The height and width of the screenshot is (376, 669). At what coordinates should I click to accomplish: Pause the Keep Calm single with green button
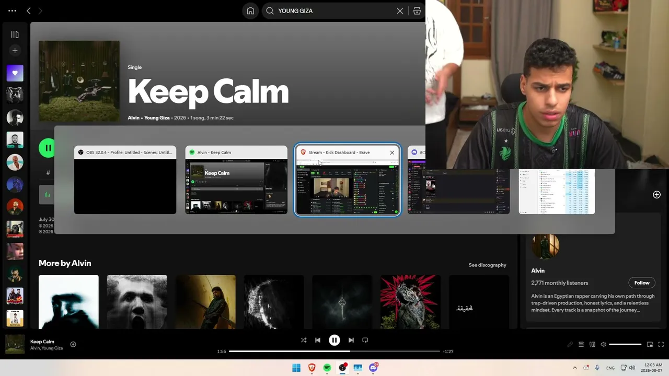pos(48,148)
